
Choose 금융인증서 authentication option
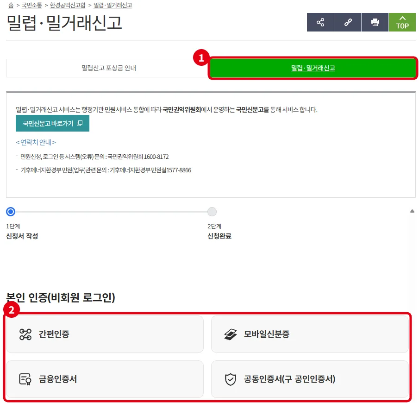105,379
